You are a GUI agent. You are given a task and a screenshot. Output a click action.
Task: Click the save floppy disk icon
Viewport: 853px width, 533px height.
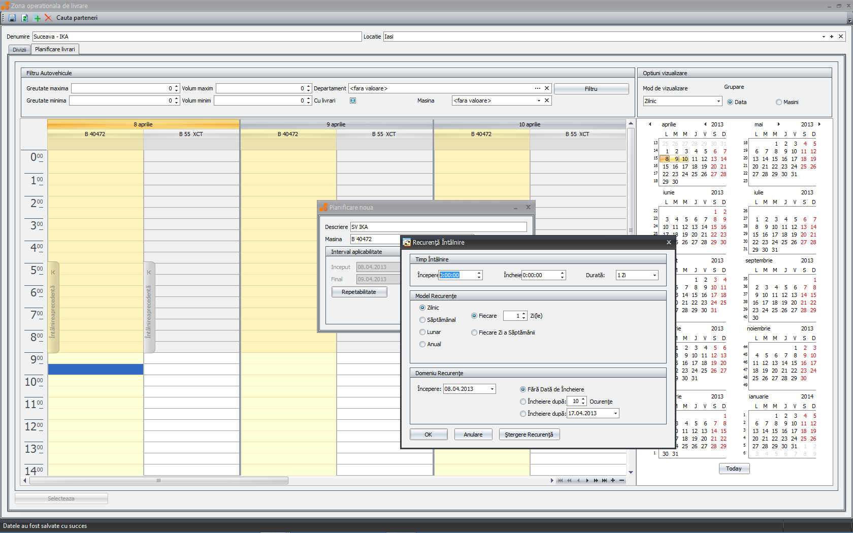tap(12, 18)
